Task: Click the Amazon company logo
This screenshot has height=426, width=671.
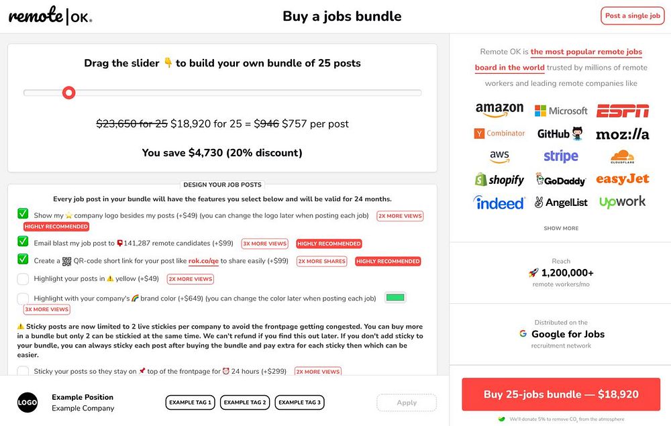Action: (499, 111)
